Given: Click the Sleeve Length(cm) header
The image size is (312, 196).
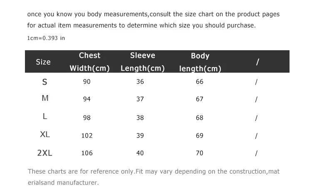Looking at the screenshot, I should (143, 62).
